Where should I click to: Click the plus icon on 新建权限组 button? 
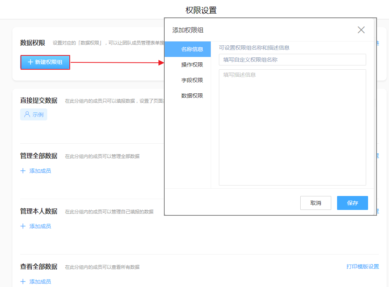pos(30,62)
